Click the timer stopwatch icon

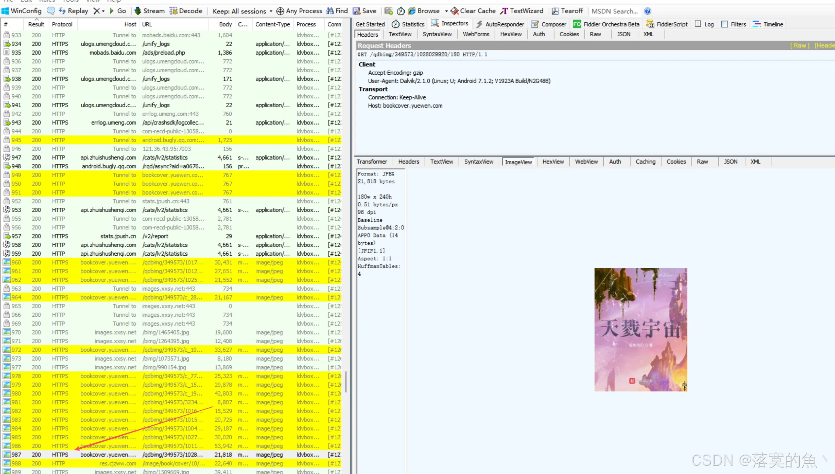pyautogui.click(x=401, y=11)
